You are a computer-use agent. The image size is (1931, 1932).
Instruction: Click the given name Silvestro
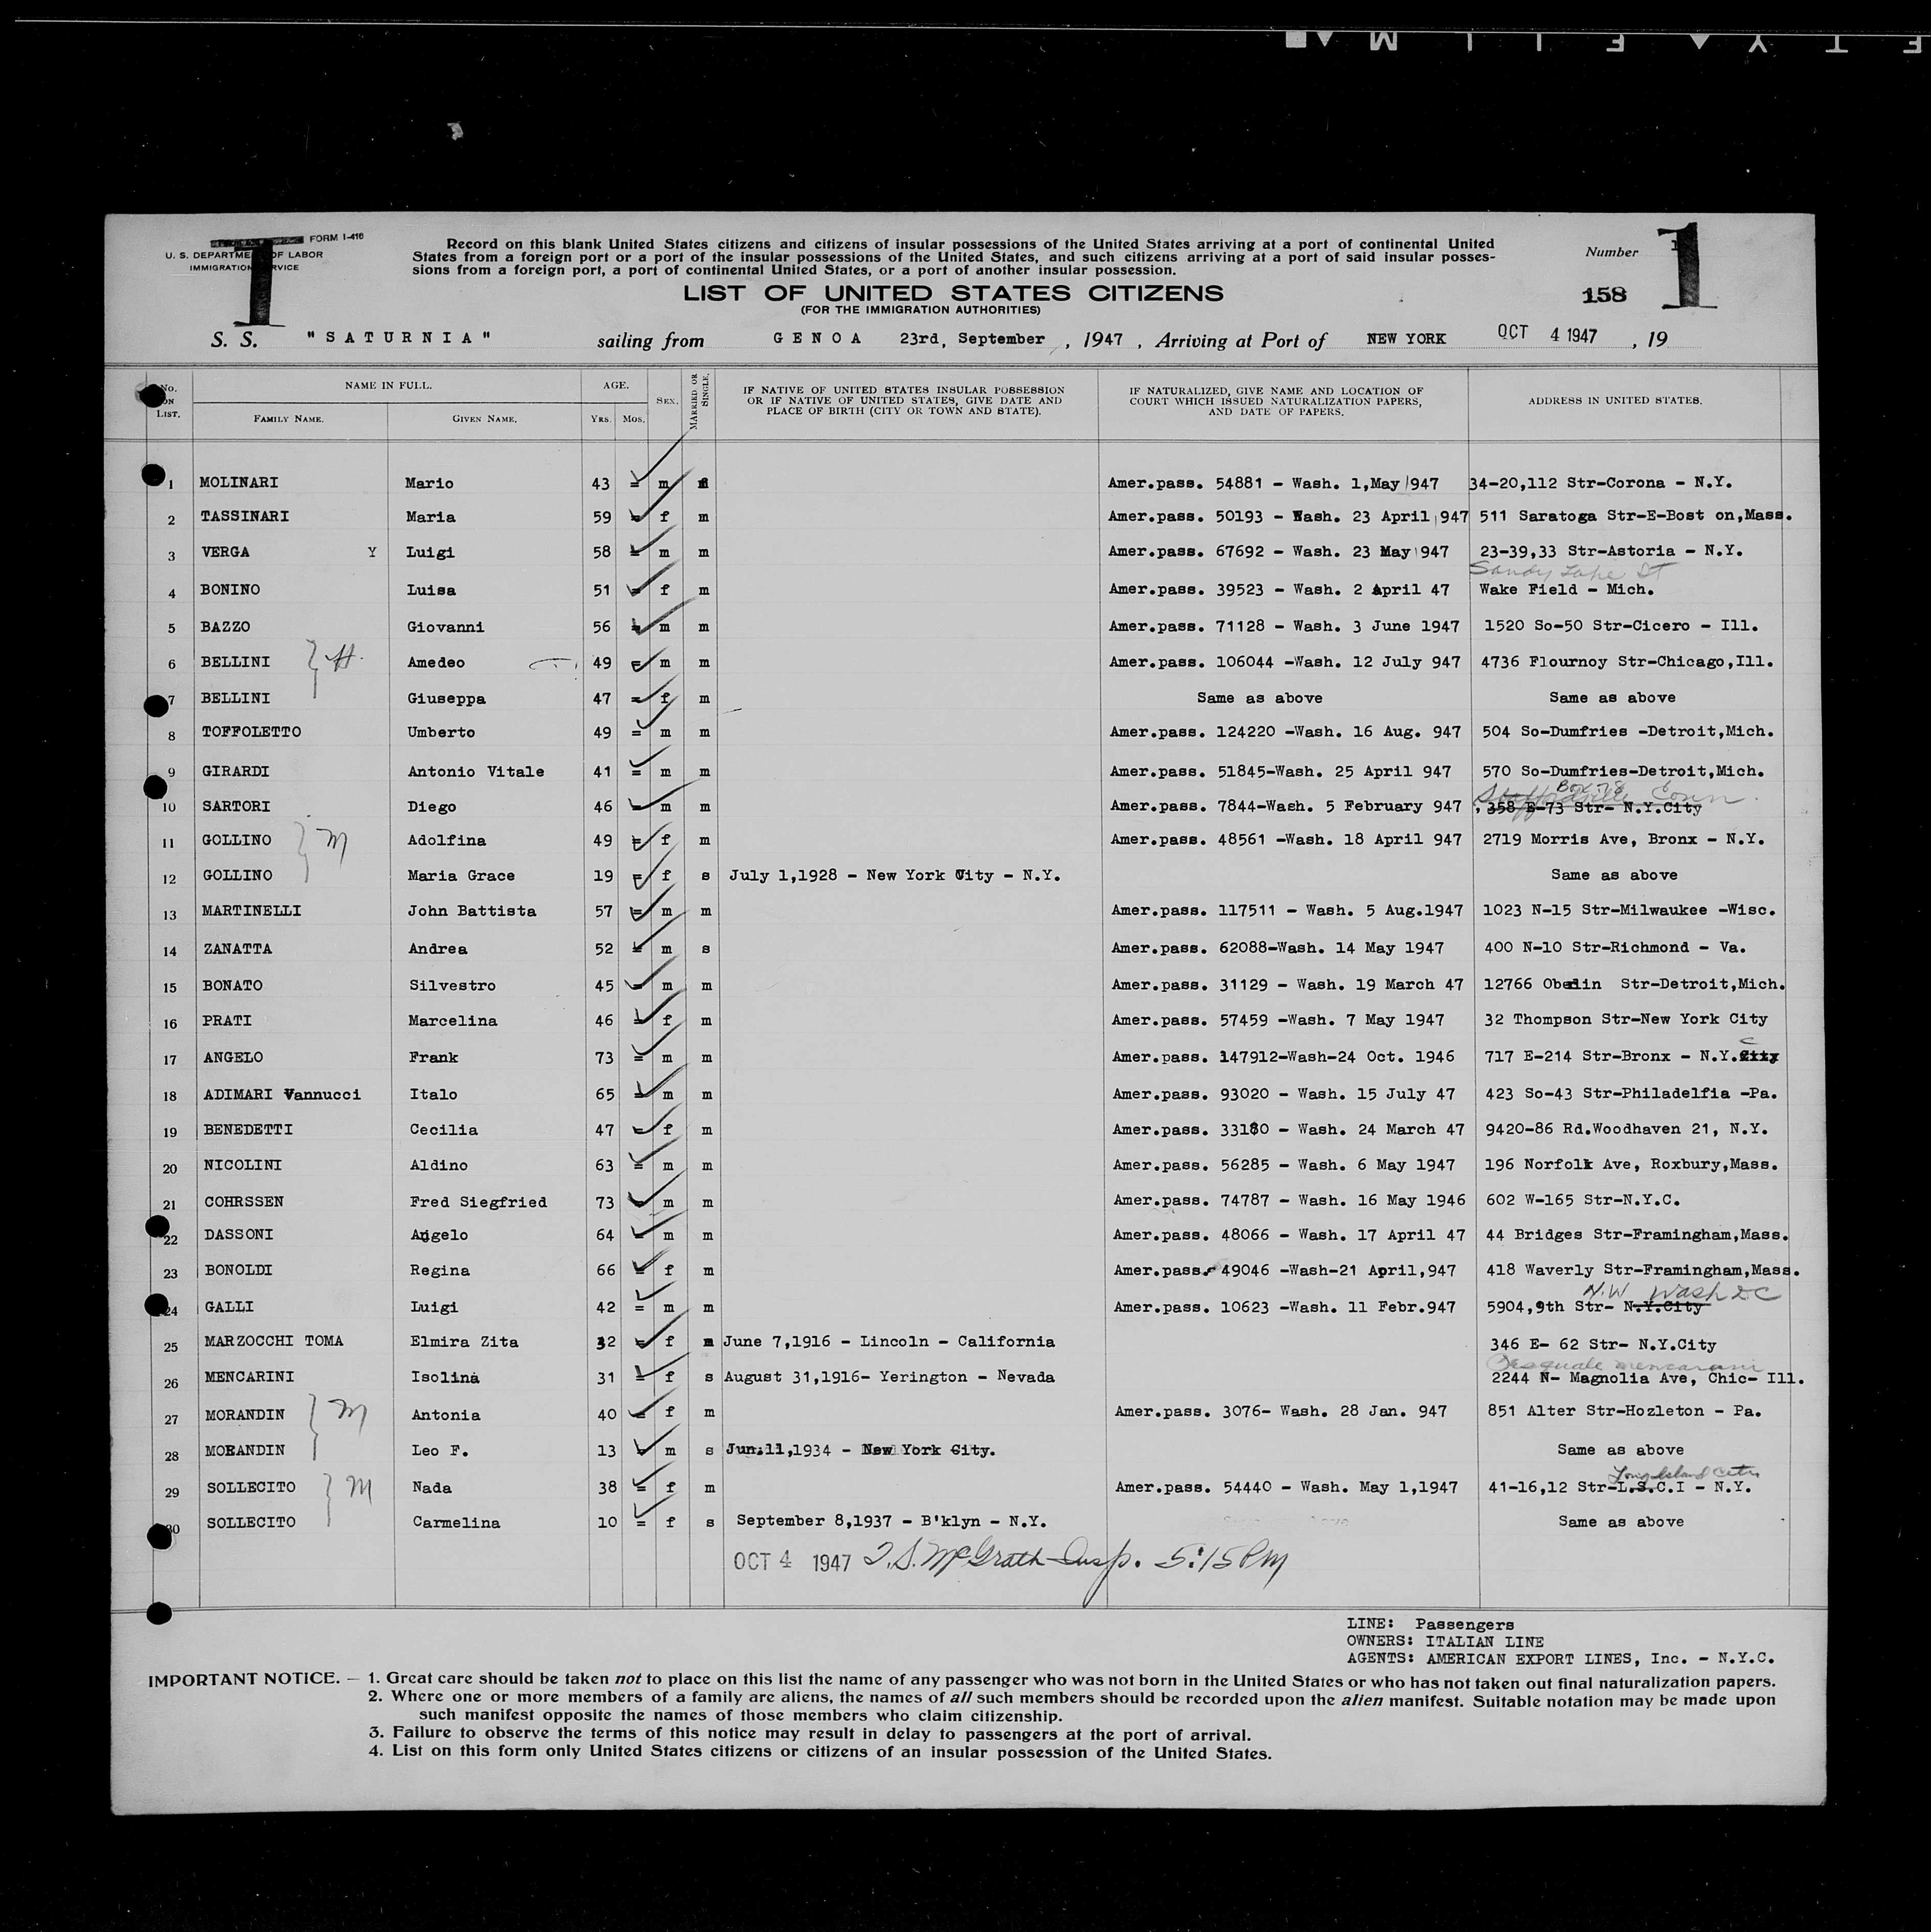452,985
